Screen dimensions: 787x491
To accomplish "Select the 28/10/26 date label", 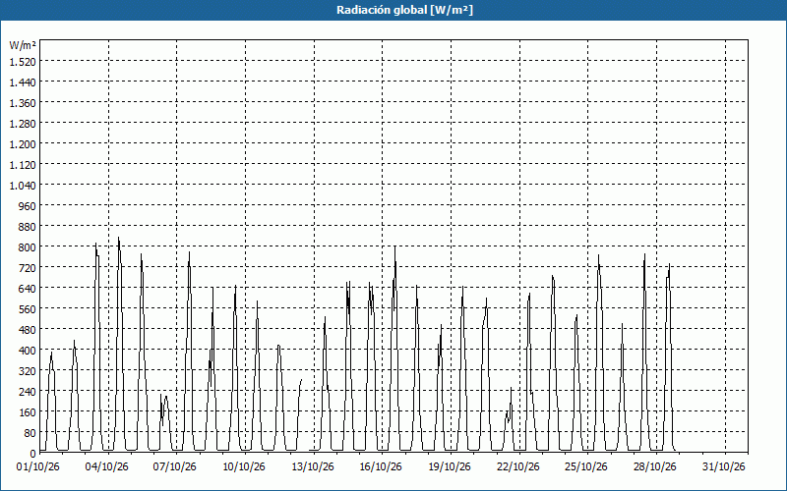I will (x=655, y=467).
